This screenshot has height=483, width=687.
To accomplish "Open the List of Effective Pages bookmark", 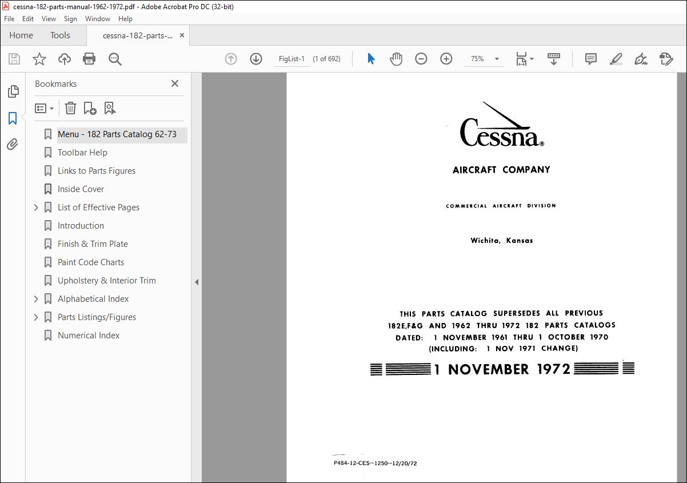I will (x=98, y=207).
